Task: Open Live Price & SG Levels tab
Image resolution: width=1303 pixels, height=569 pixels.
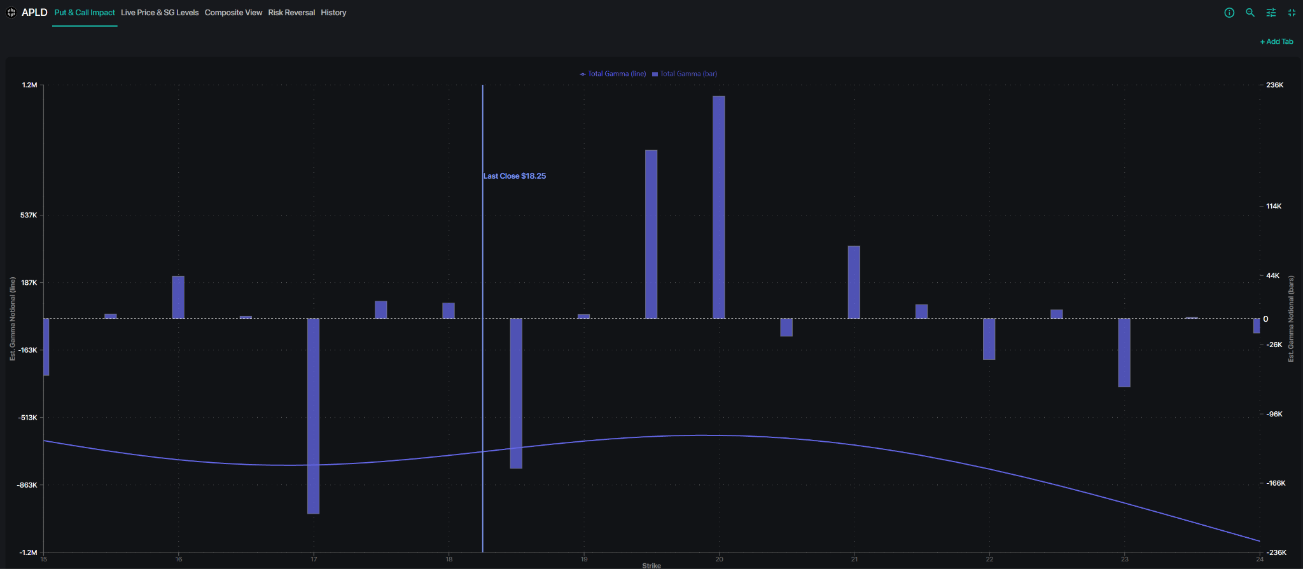Action: coord(160,13)
